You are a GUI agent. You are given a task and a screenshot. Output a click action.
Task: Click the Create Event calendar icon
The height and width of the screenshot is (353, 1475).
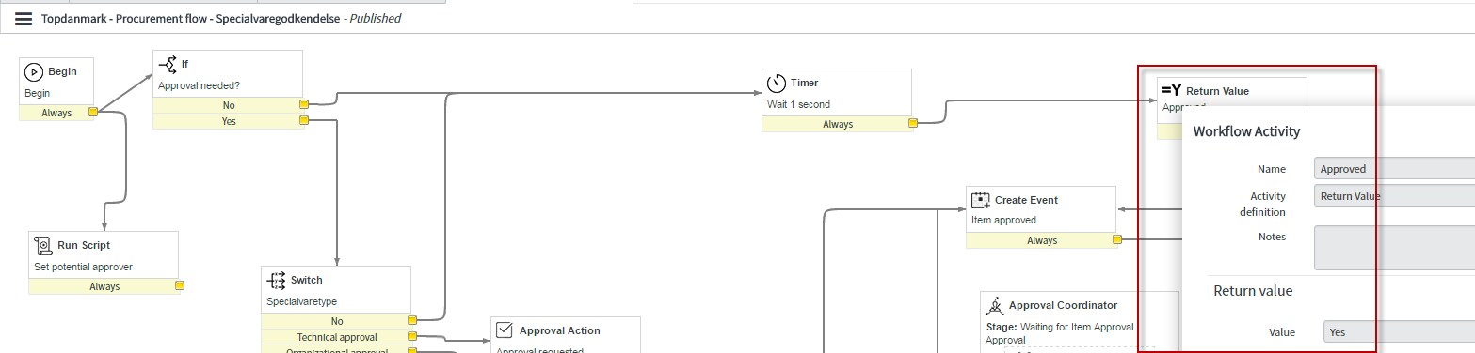(981, 200)
